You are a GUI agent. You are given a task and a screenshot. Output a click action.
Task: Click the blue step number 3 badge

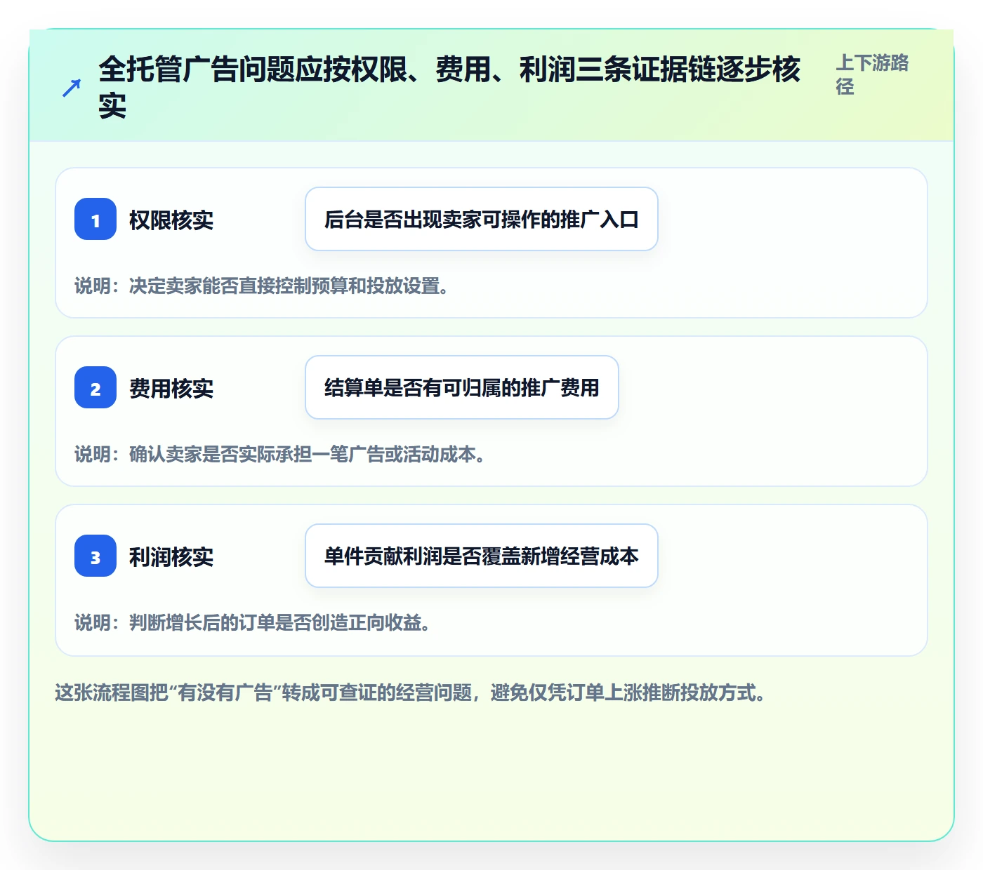pos(95,556)
